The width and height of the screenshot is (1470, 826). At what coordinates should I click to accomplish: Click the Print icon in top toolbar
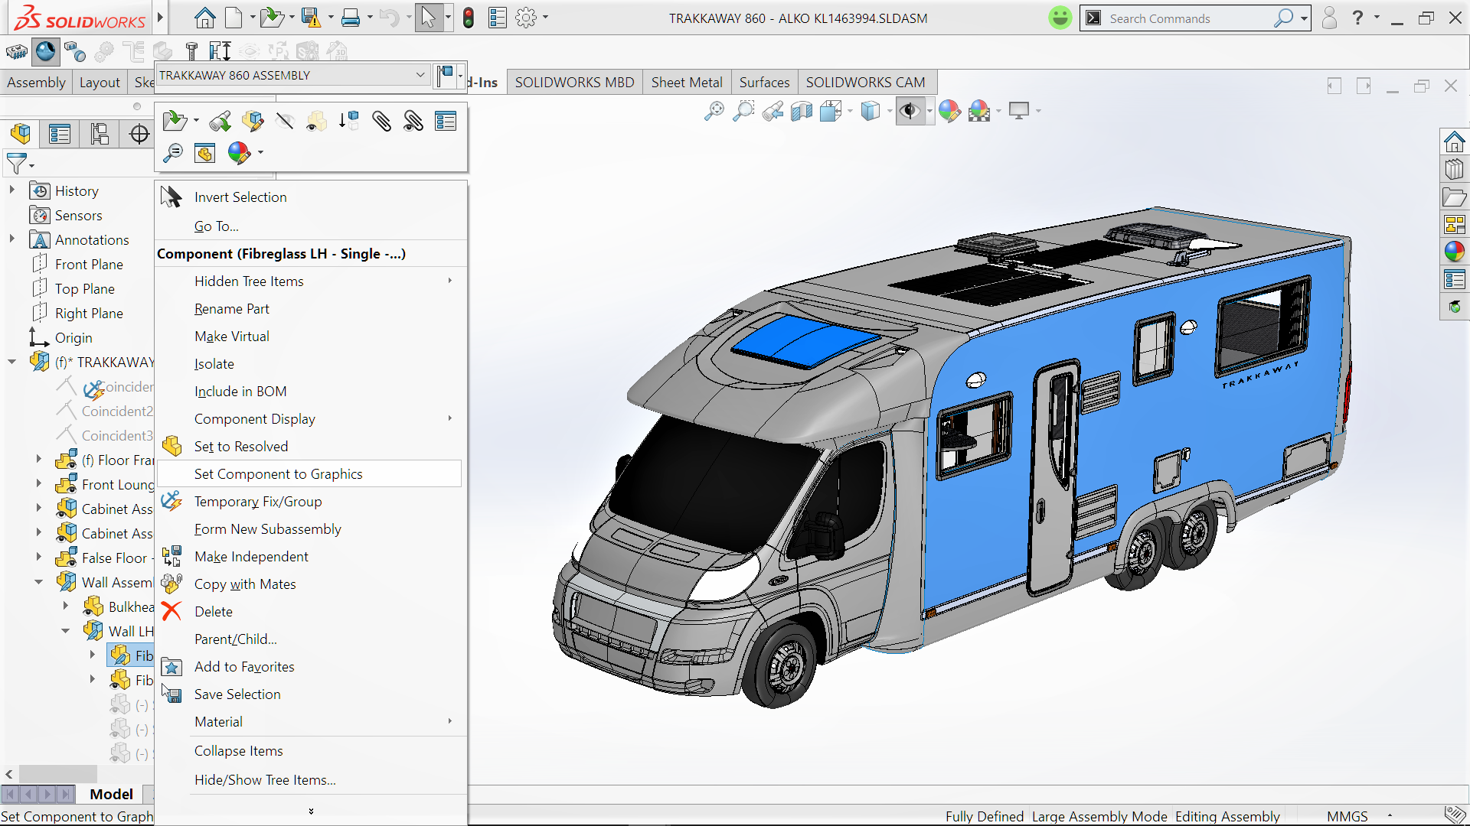(x=351, y=18)
